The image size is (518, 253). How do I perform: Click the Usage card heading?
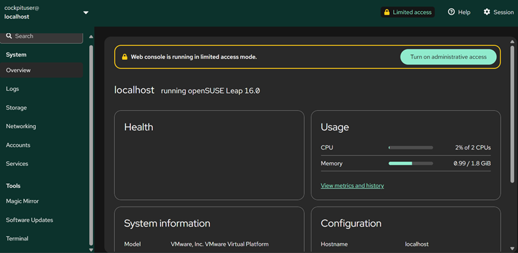[x=335, y=127]
